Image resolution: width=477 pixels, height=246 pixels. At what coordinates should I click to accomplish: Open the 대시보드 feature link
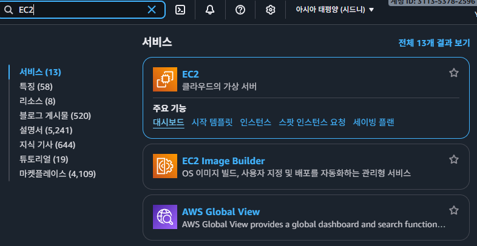click(x=168, y=122)
